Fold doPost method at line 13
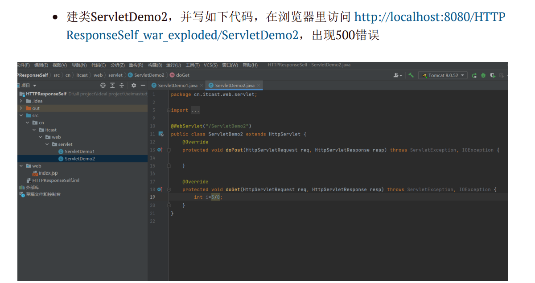The height and width of the screenshot is (283, 535). point(169,150)
